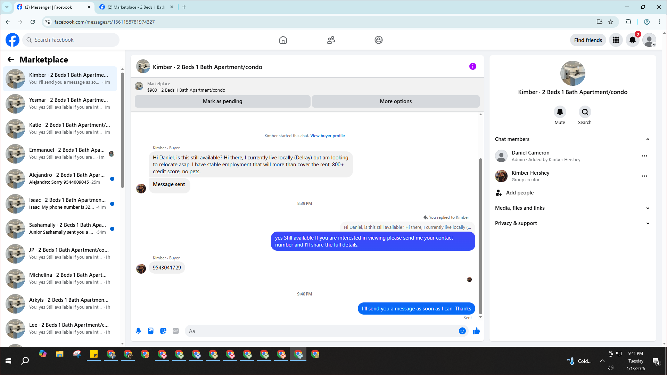Open the sticker picker icon
Screen dimensions: 667x375
click(163, 331)
